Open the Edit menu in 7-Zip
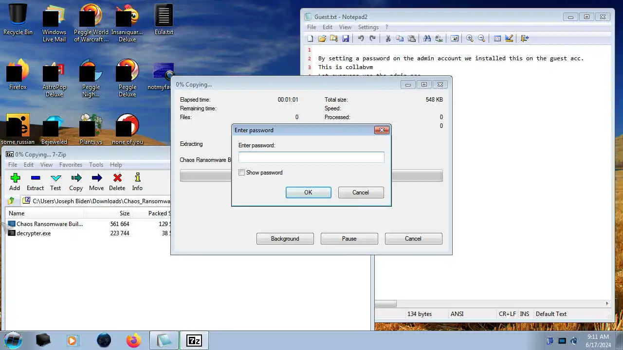Viewport: 623px width, 350px height. (x=29, y=165)
